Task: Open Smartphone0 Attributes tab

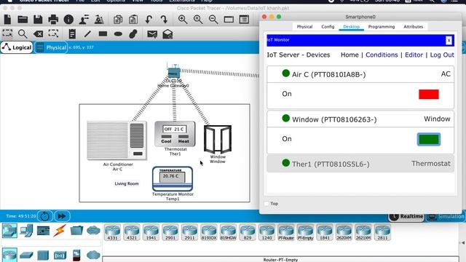Action: 413,27
